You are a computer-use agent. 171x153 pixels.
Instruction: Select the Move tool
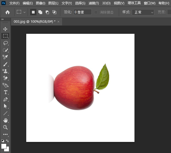tap(5, 29)
